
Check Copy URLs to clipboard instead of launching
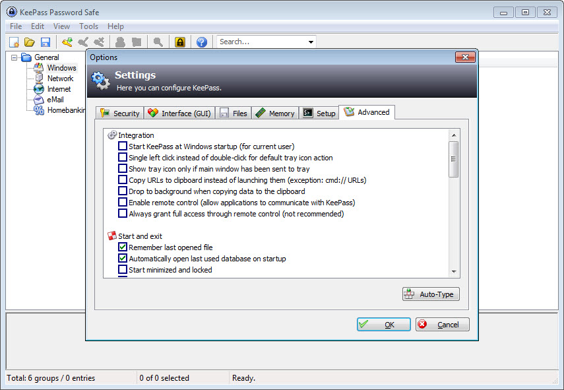(123, 179)
